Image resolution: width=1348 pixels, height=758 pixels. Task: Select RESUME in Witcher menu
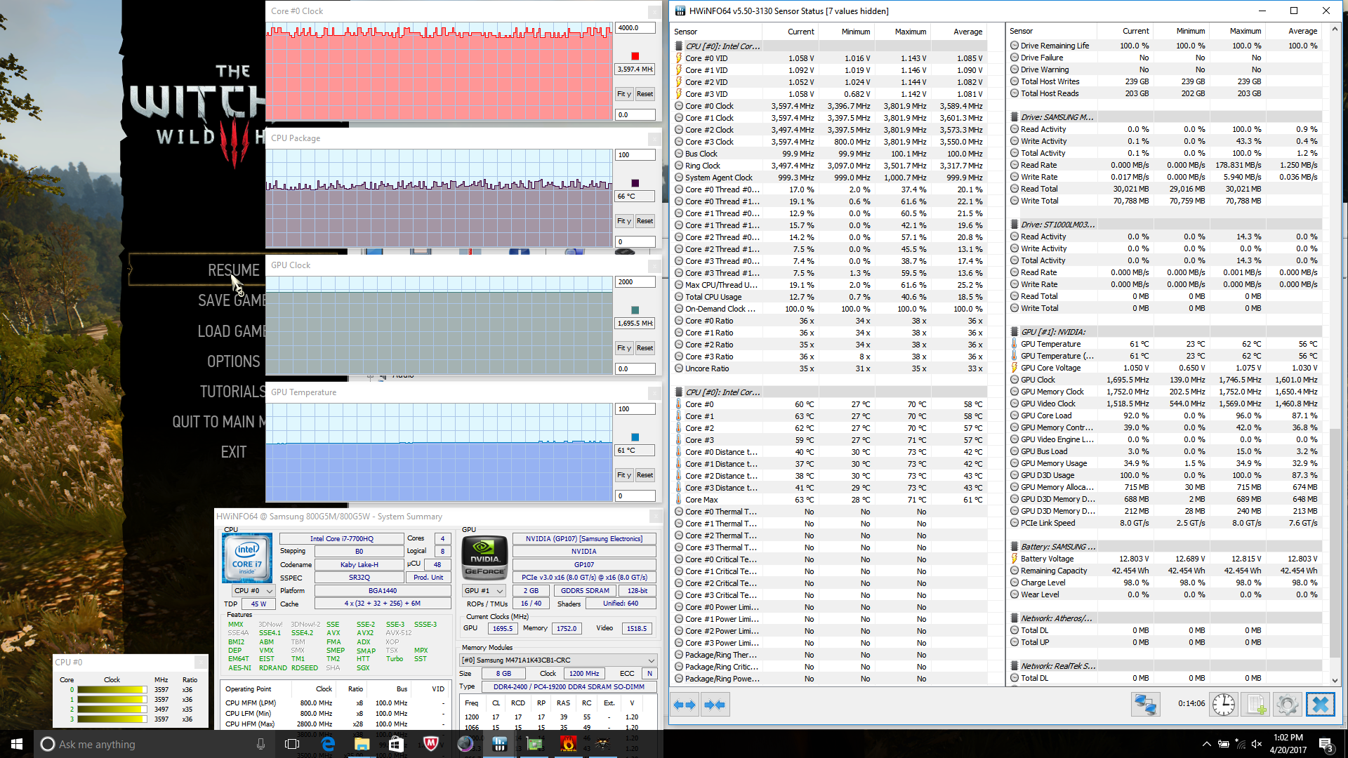(233, 270)
